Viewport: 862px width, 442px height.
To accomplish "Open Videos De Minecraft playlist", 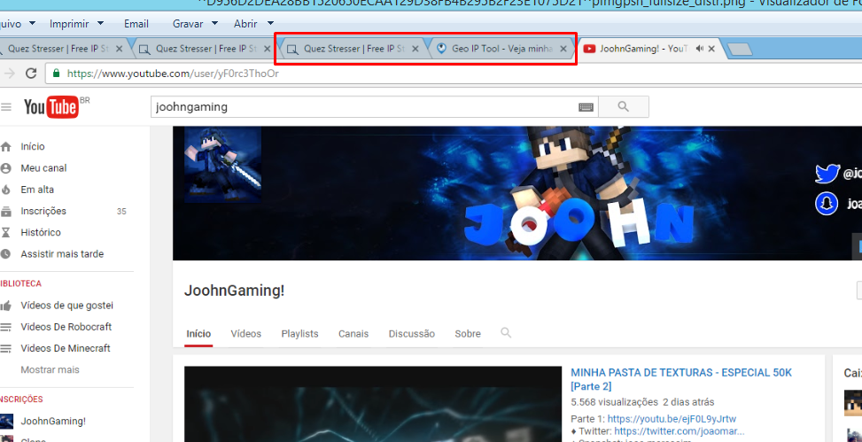I will tap(66, 348).
